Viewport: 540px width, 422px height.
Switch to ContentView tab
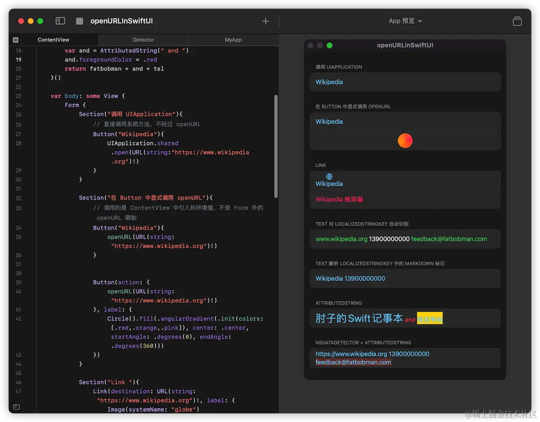(54, 40)
